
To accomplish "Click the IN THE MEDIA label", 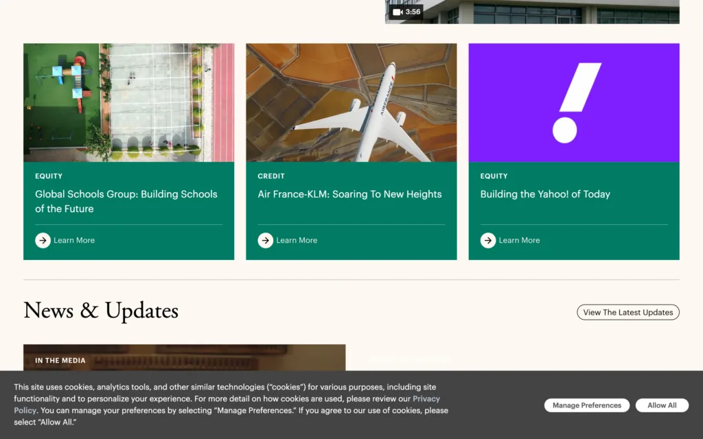I will coord(60,361).
